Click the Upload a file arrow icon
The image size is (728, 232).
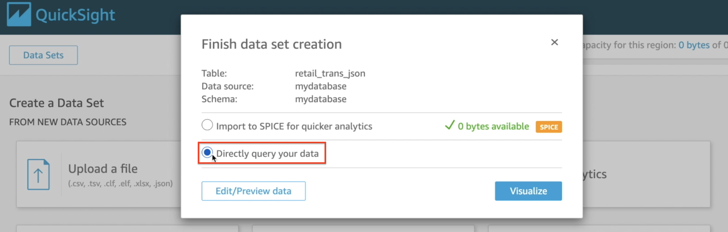pos(38,174)
